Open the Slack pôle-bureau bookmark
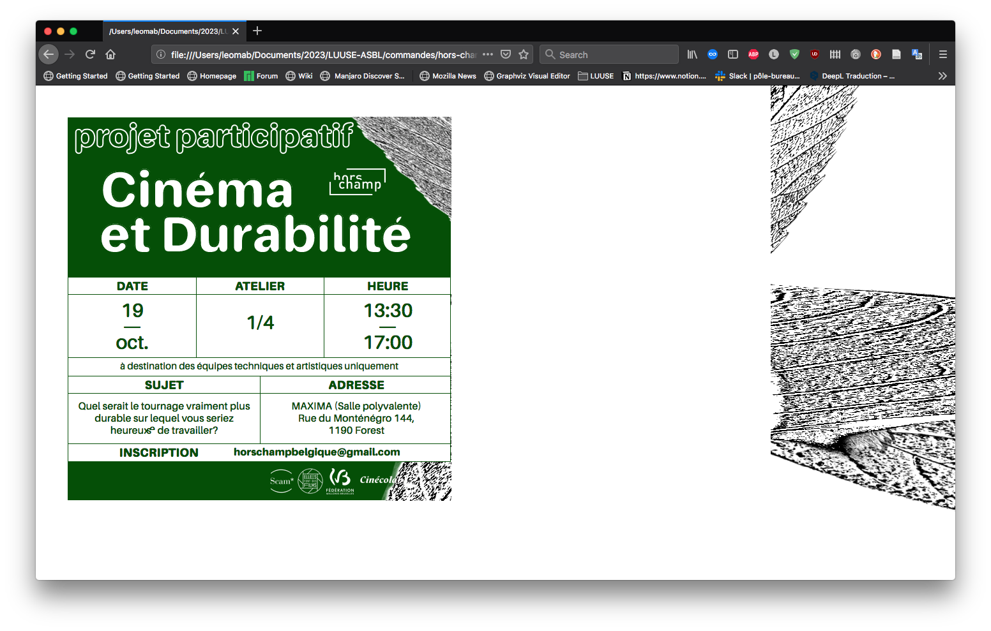This screenshot has width=991, height=631. (x=757, y=76)
